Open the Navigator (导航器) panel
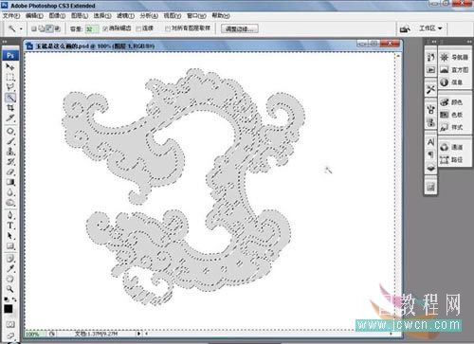 tap(454, 57)
